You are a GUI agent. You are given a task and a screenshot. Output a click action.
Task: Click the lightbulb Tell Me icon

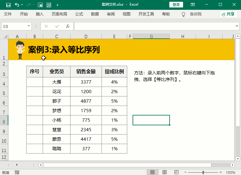tap(184, 14)
